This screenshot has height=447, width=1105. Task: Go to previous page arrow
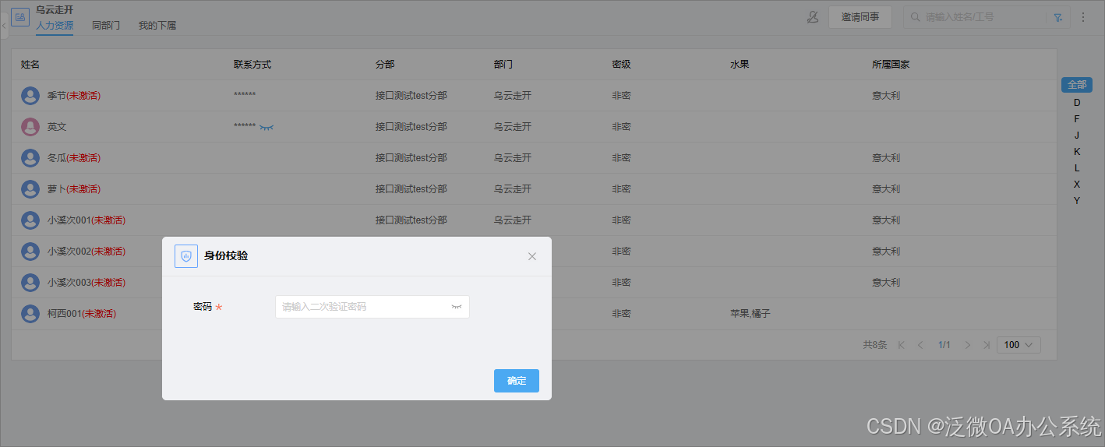pyautogui.click(x=920, y=344)
